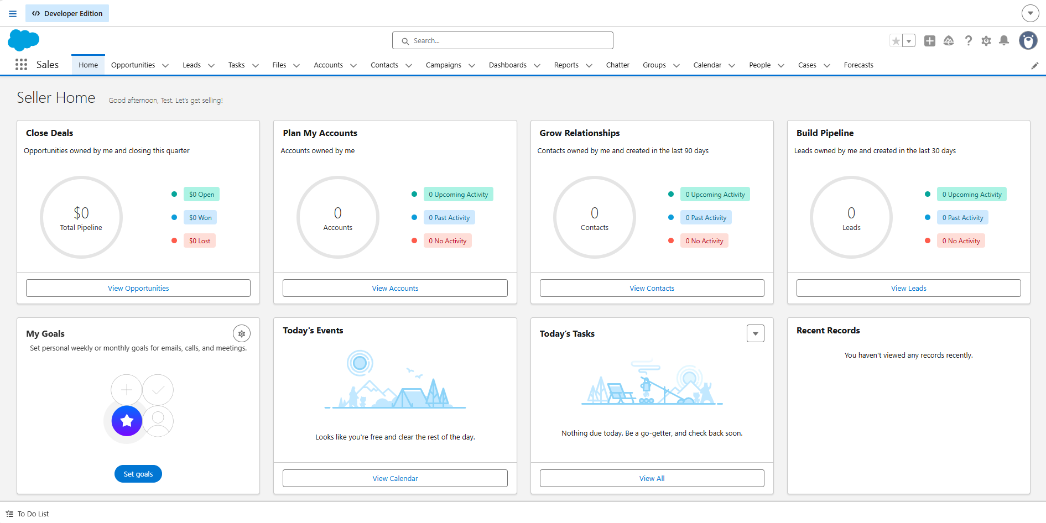Screen dimensions: 1046x523
Task: Open the Trailhead guidance icon
Action: (949, 41)
